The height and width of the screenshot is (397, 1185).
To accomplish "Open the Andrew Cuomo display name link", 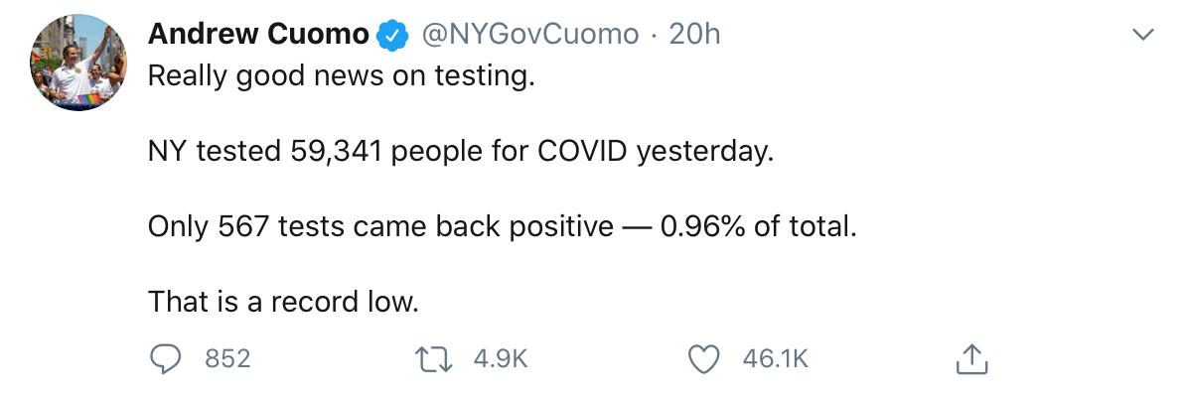I will 258,35.
